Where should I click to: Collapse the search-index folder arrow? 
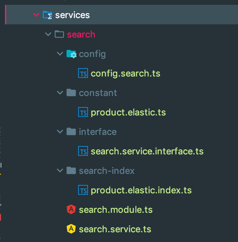[60, 171]
